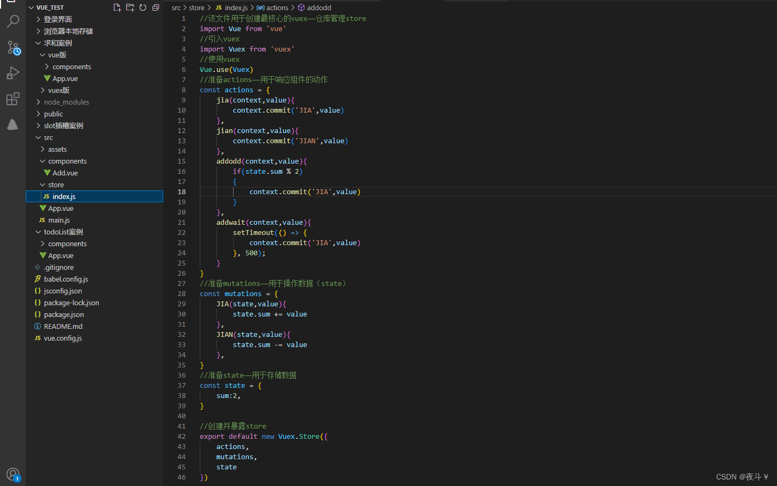The width and height of the screenshot is (777, 486).
Task: Open the Accounts menu icon
Action: point(13,474)
